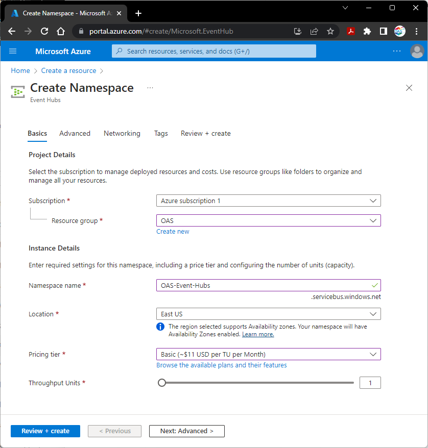428x448 pixels.
Task: Close the Create Namespace blade
Action: click(x=409, y=88)
